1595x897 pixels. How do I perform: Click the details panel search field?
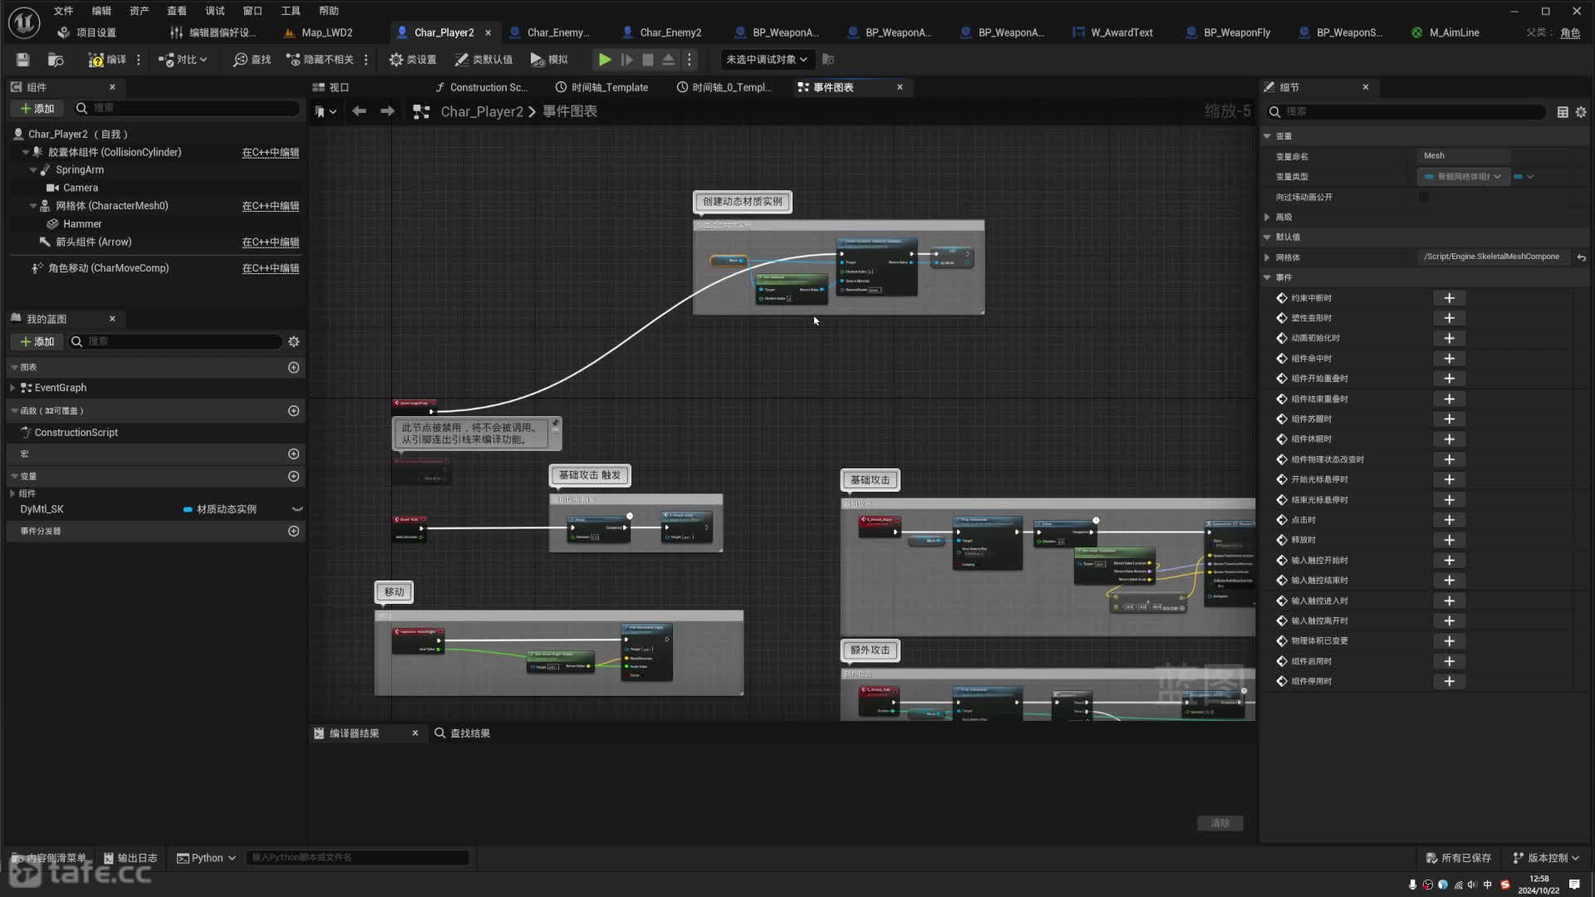tap(1407, 111)
